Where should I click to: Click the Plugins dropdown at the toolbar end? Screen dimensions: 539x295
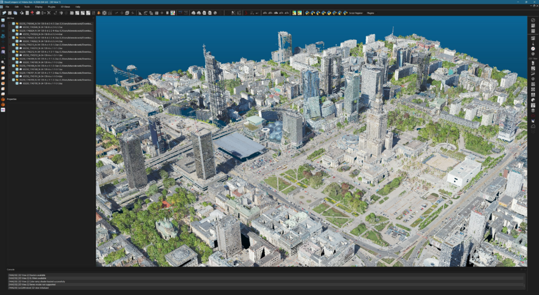coord(371,13)
